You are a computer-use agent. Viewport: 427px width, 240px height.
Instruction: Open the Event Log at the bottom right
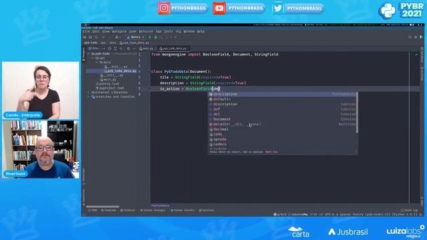(409, 211)
